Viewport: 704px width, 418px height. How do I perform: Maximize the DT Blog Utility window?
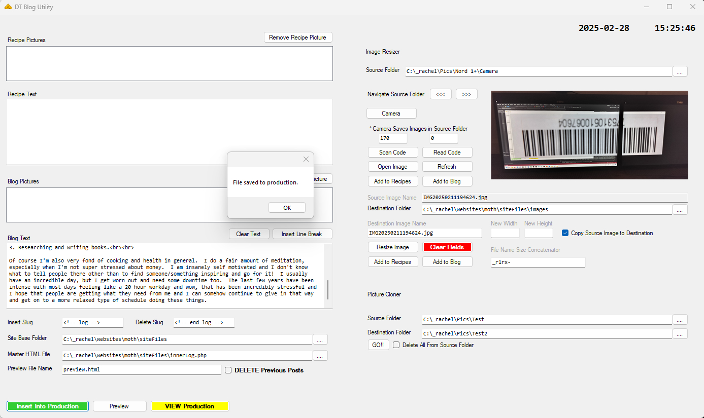pos(669,7)
